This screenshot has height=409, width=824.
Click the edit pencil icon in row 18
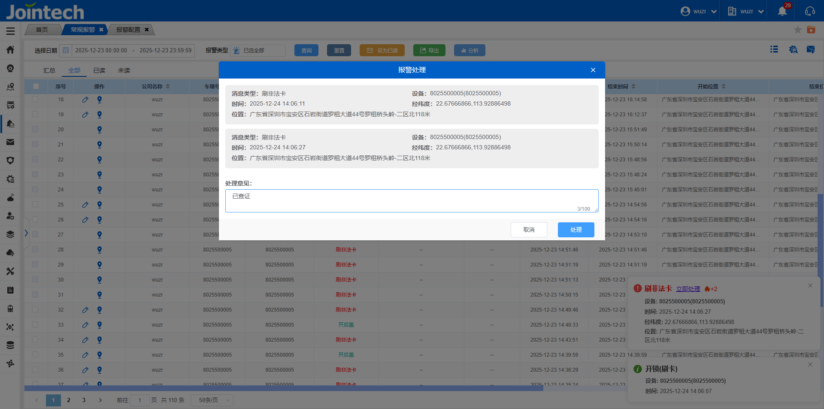point(85,100)
